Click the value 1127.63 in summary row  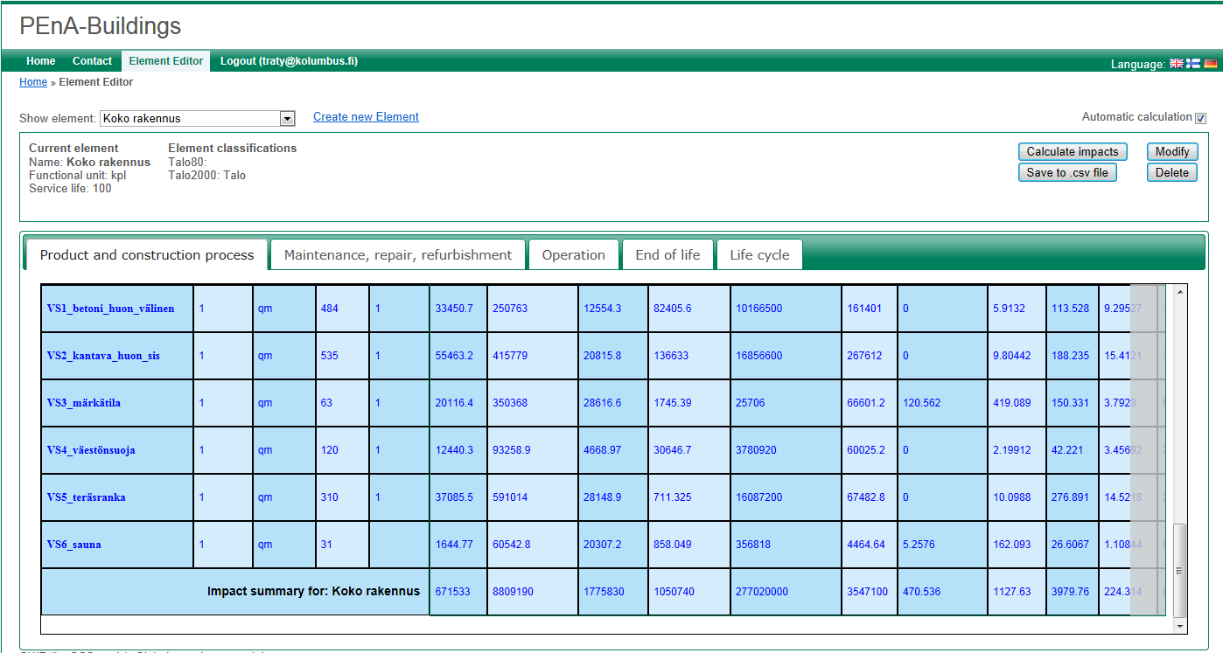click(1012, 592)
